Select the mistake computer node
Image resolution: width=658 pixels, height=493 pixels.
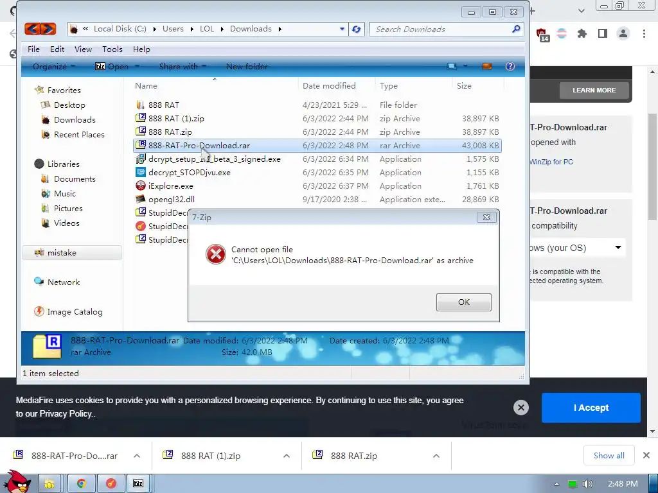(x=62, y=252)
